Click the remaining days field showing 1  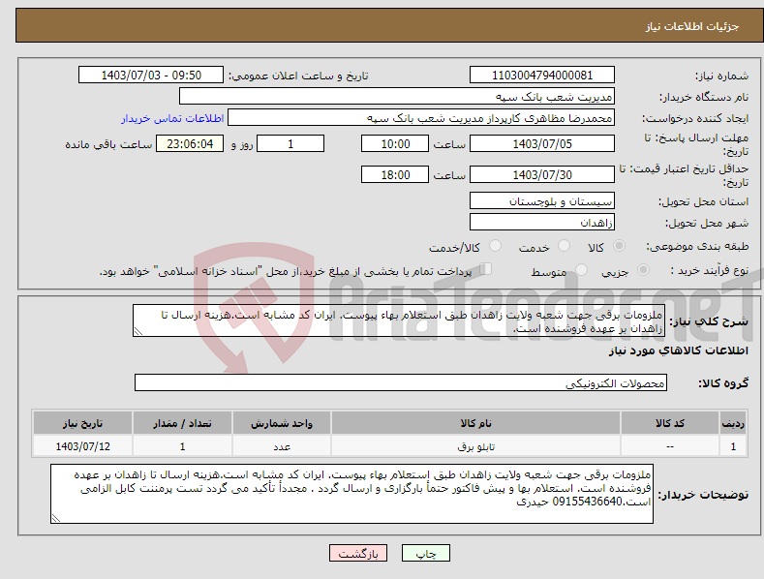tap(290, 143)
